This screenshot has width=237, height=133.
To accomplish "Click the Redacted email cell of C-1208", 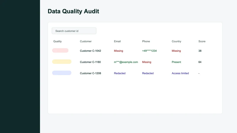I will (x=120, y=73).
